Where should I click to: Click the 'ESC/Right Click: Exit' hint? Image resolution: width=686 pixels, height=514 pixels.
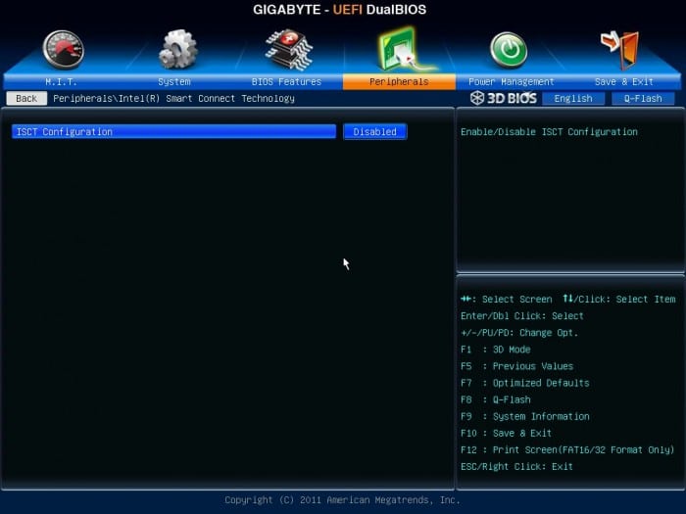(516, 466)
